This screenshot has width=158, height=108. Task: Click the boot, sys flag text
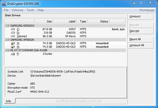(118, 29)
